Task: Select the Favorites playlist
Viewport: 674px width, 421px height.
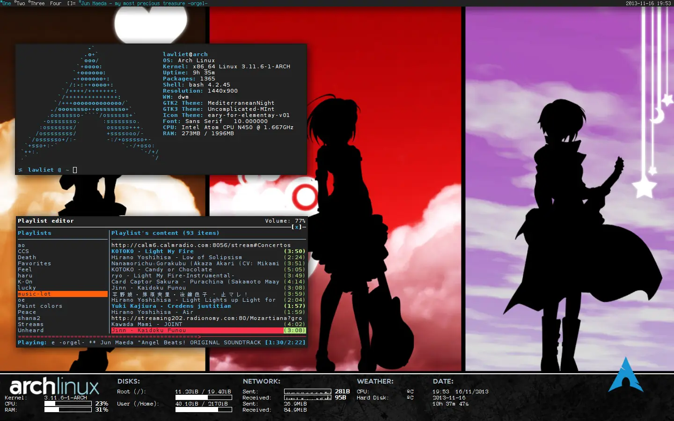Action: coord(35,263)
